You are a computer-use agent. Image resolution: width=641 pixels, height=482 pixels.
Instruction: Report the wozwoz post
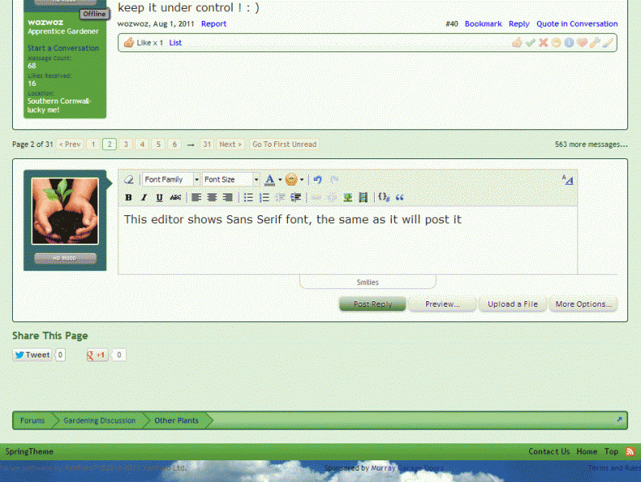pyautogui.click(x=213, y=23)
